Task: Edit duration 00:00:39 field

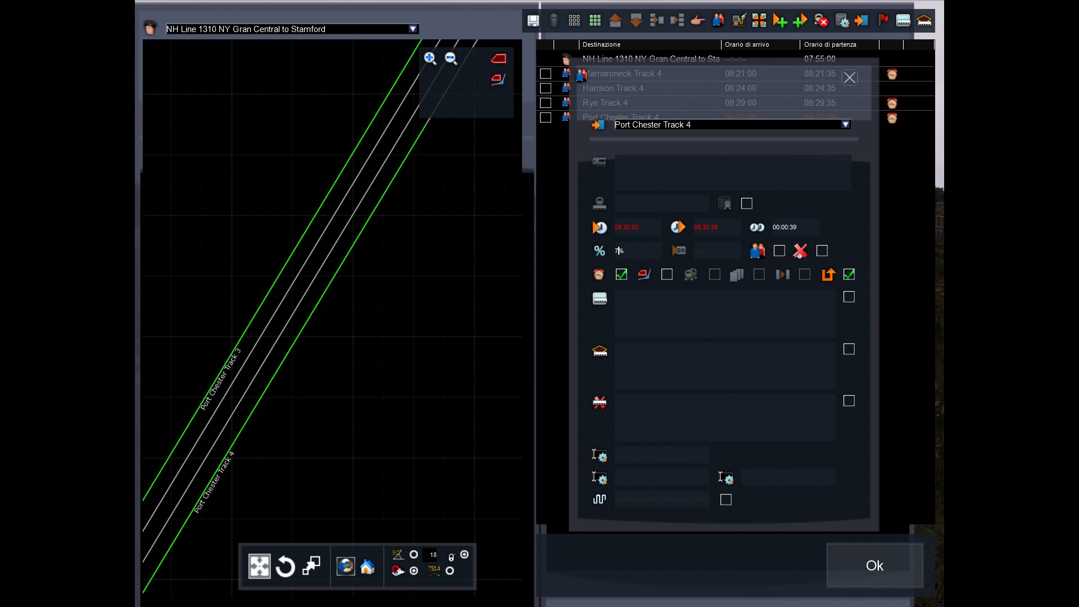Action: [x=795, y=227]
